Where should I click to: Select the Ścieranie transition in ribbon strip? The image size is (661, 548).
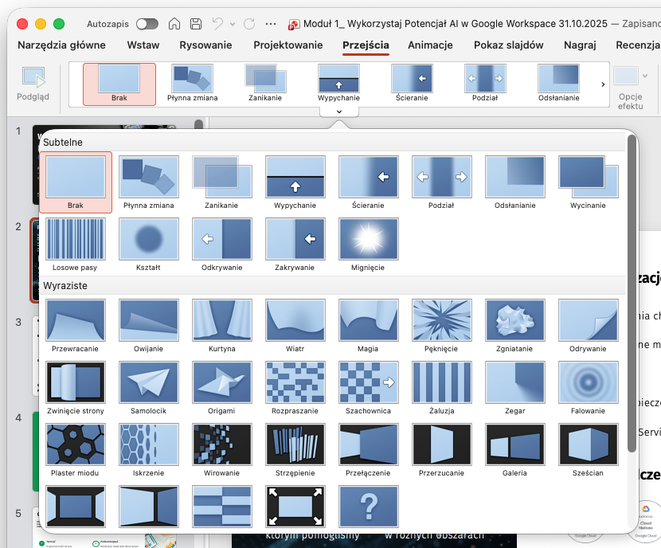click(x=412, y=84)
